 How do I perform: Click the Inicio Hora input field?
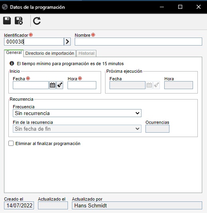coord(82,85)
